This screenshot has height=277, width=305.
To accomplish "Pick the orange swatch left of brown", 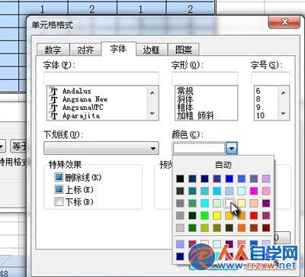I will (x=242, y=227).
